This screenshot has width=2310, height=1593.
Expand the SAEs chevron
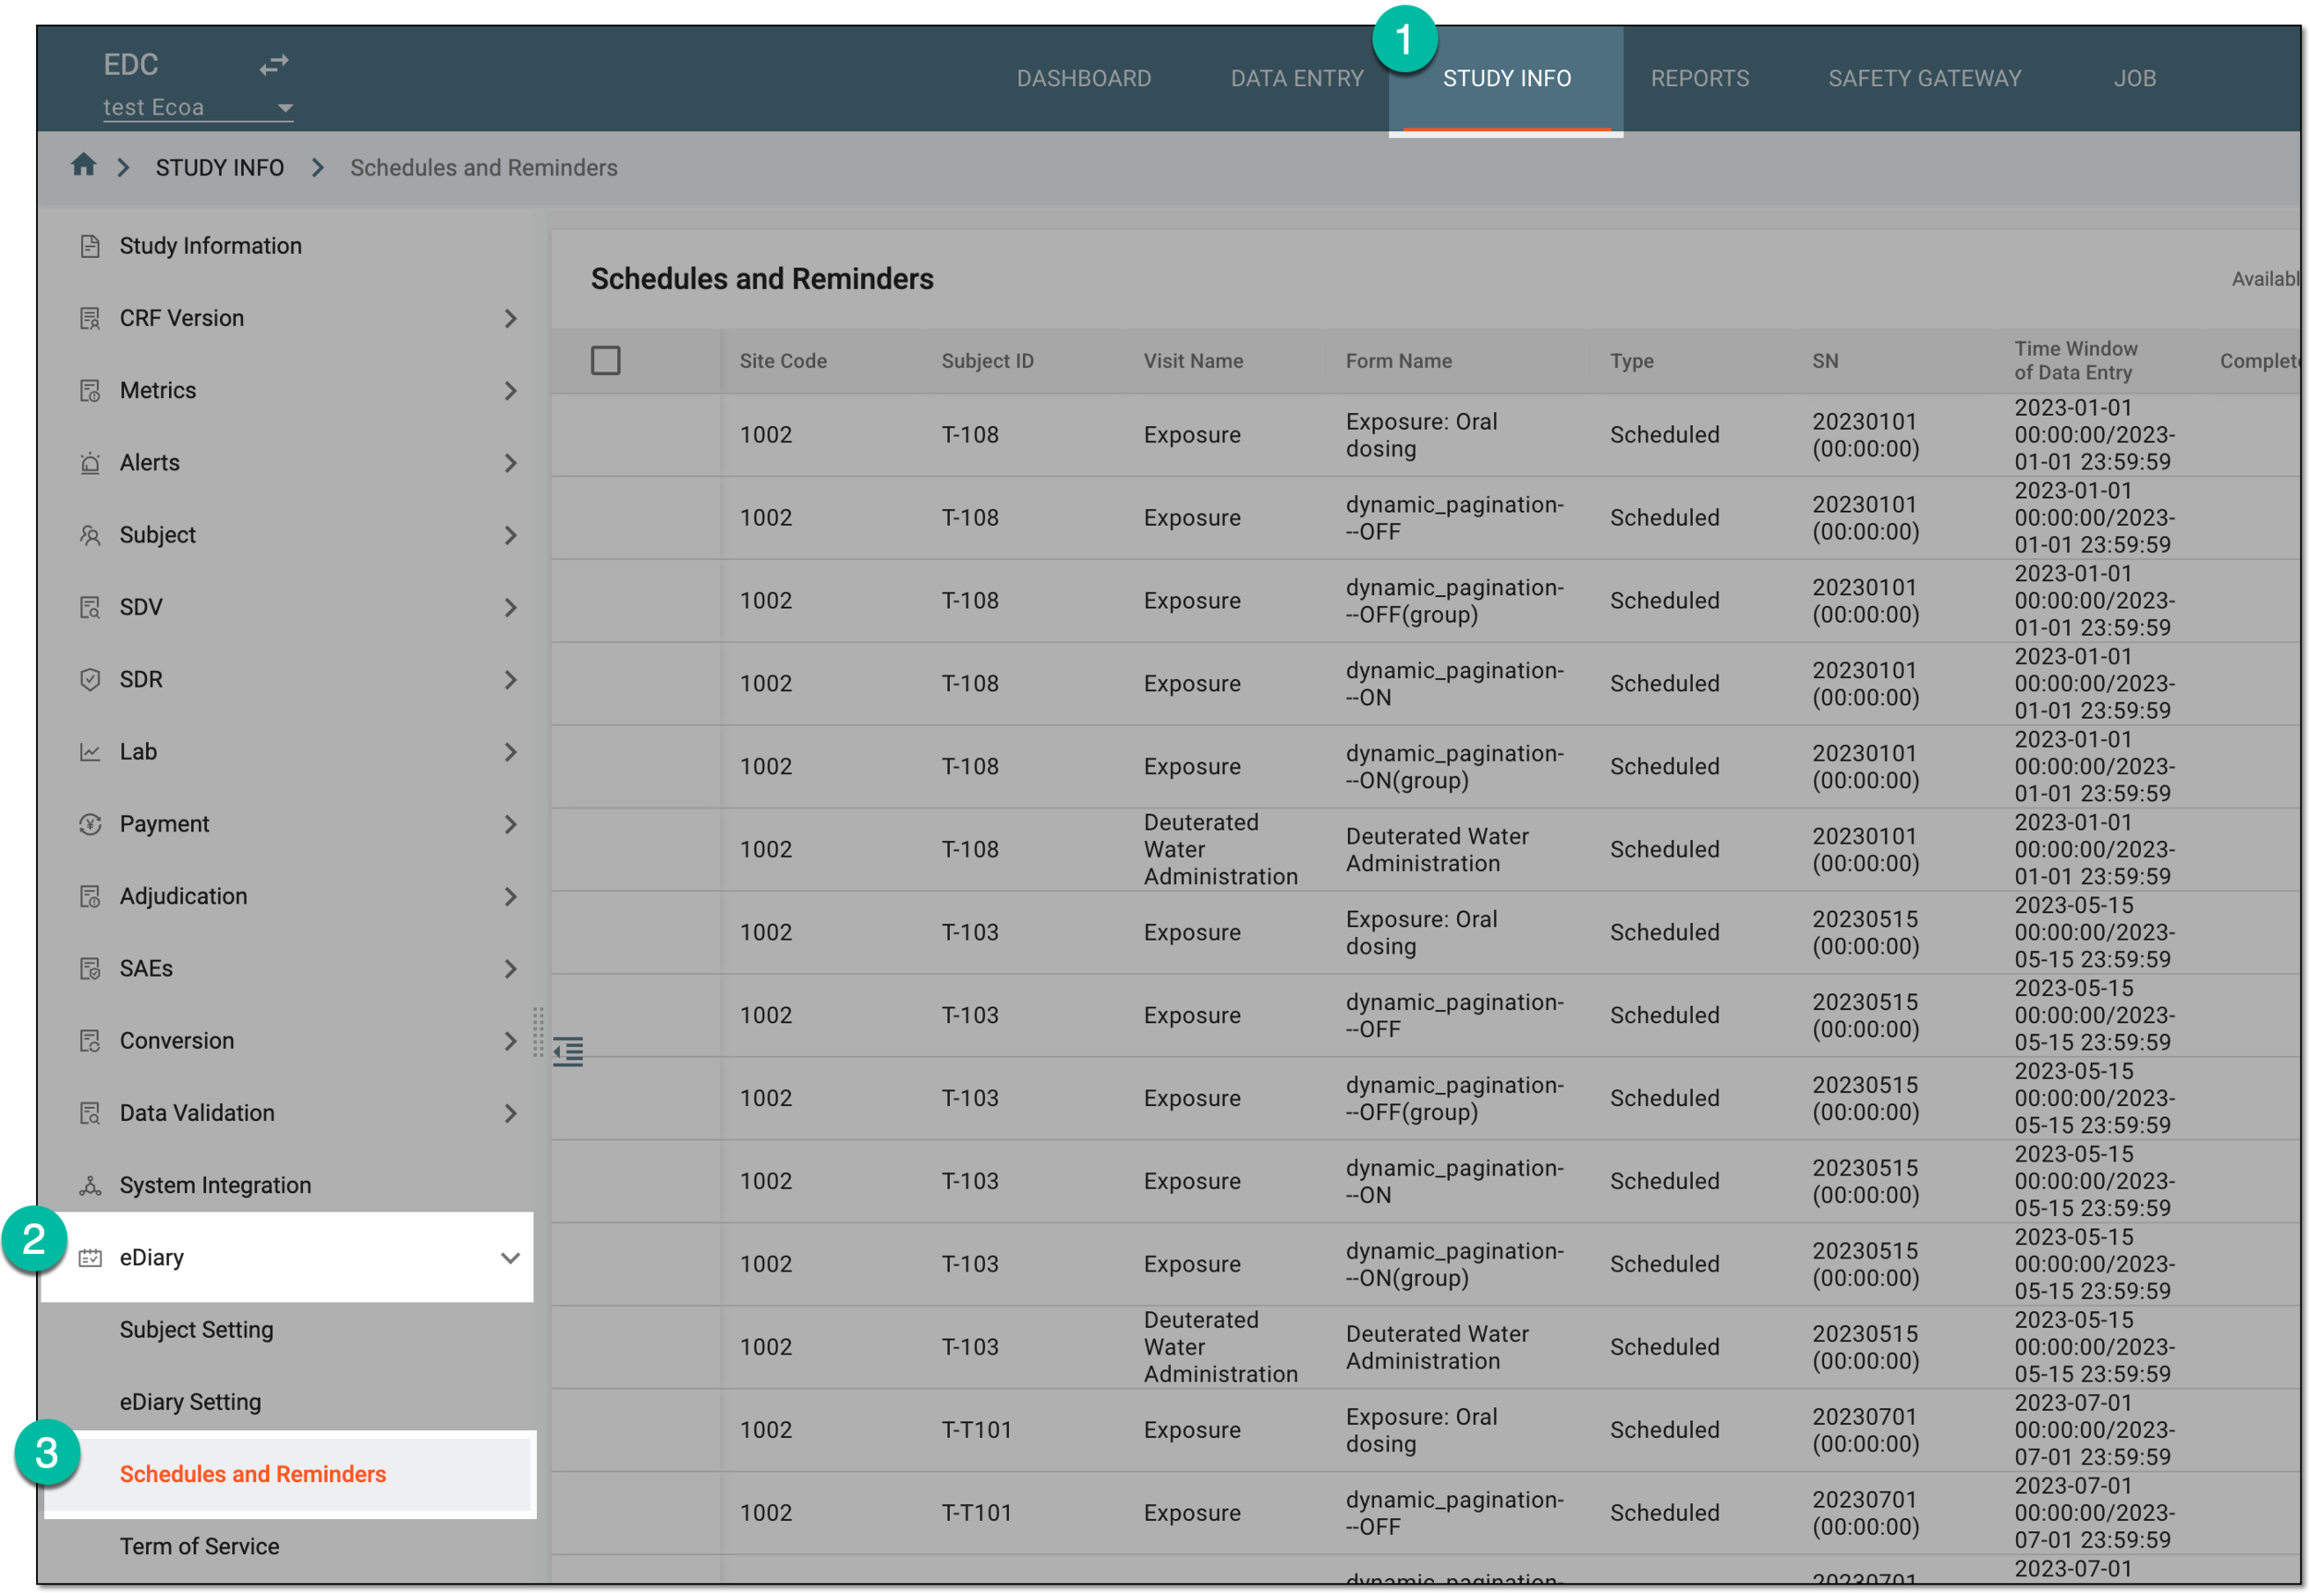[x=510, y=968]
